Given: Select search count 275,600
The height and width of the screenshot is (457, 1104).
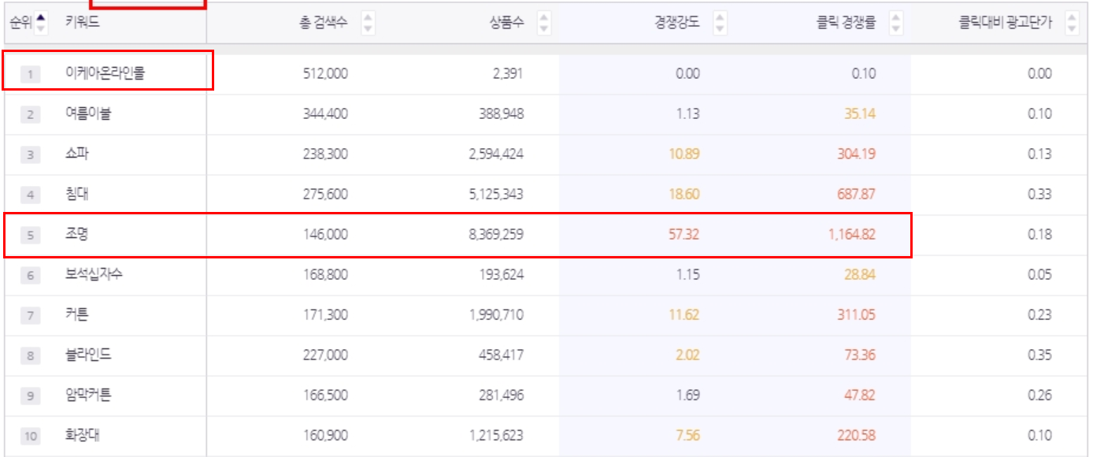Looking at the screenshot, I should (325, 195).
